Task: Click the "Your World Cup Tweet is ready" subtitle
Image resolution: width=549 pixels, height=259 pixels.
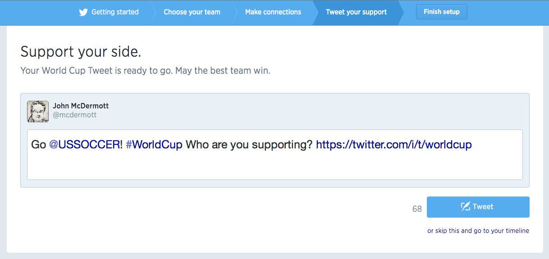Action: click(x=145, y=71)
